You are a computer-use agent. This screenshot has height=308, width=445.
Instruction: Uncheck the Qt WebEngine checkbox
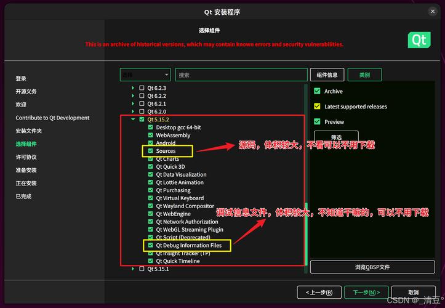(x=150, y=214)
